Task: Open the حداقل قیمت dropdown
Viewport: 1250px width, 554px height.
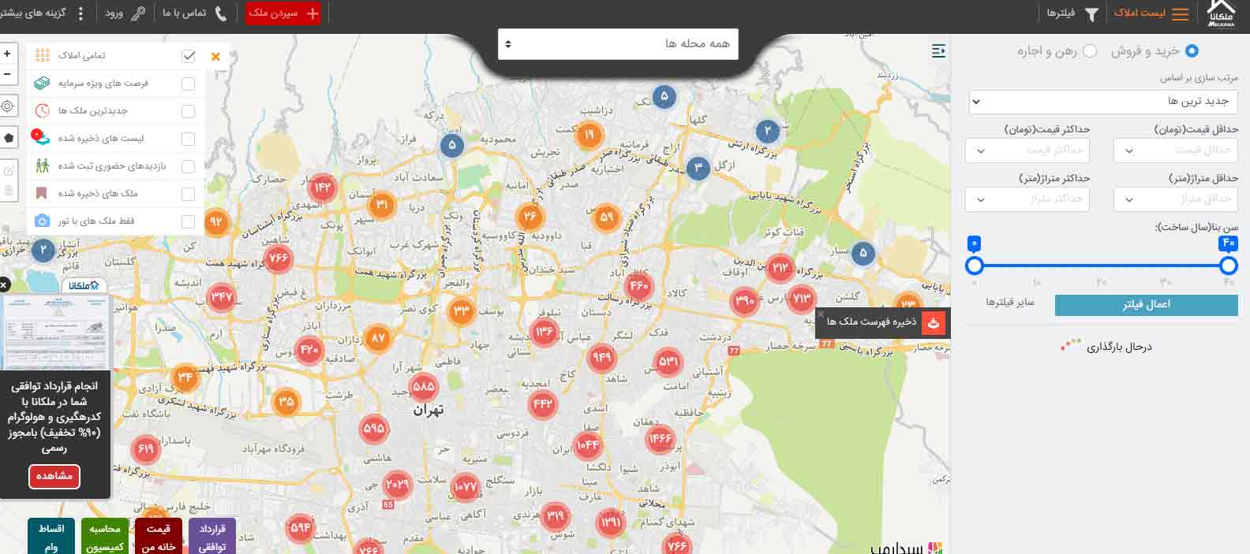Action: click(x=1176, y=150)
